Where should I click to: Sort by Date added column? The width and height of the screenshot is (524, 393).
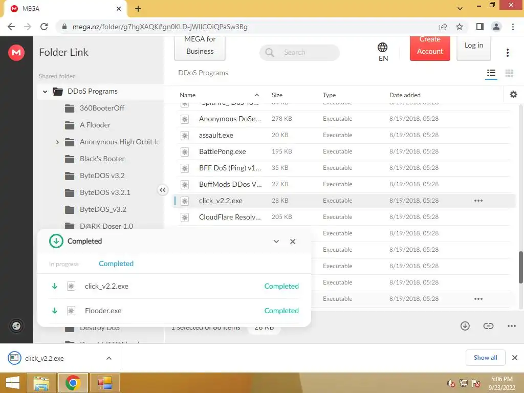pyautogui.click(x=405, y=95)
